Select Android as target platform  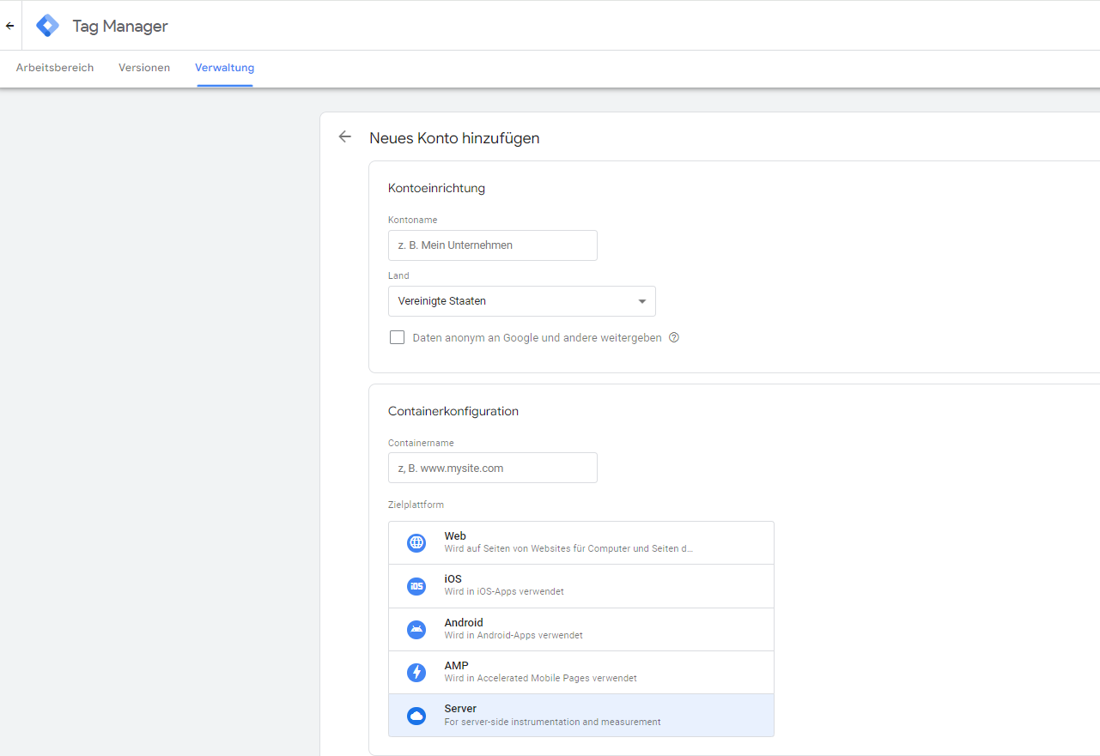[581, 629]
